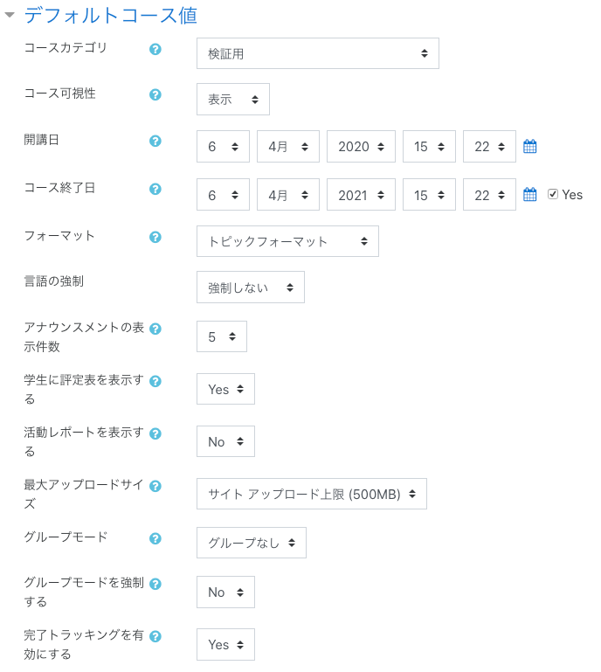Open the アナウンスメントの表示件数 dropdown
Screen dimensions: 601x672
221,336
